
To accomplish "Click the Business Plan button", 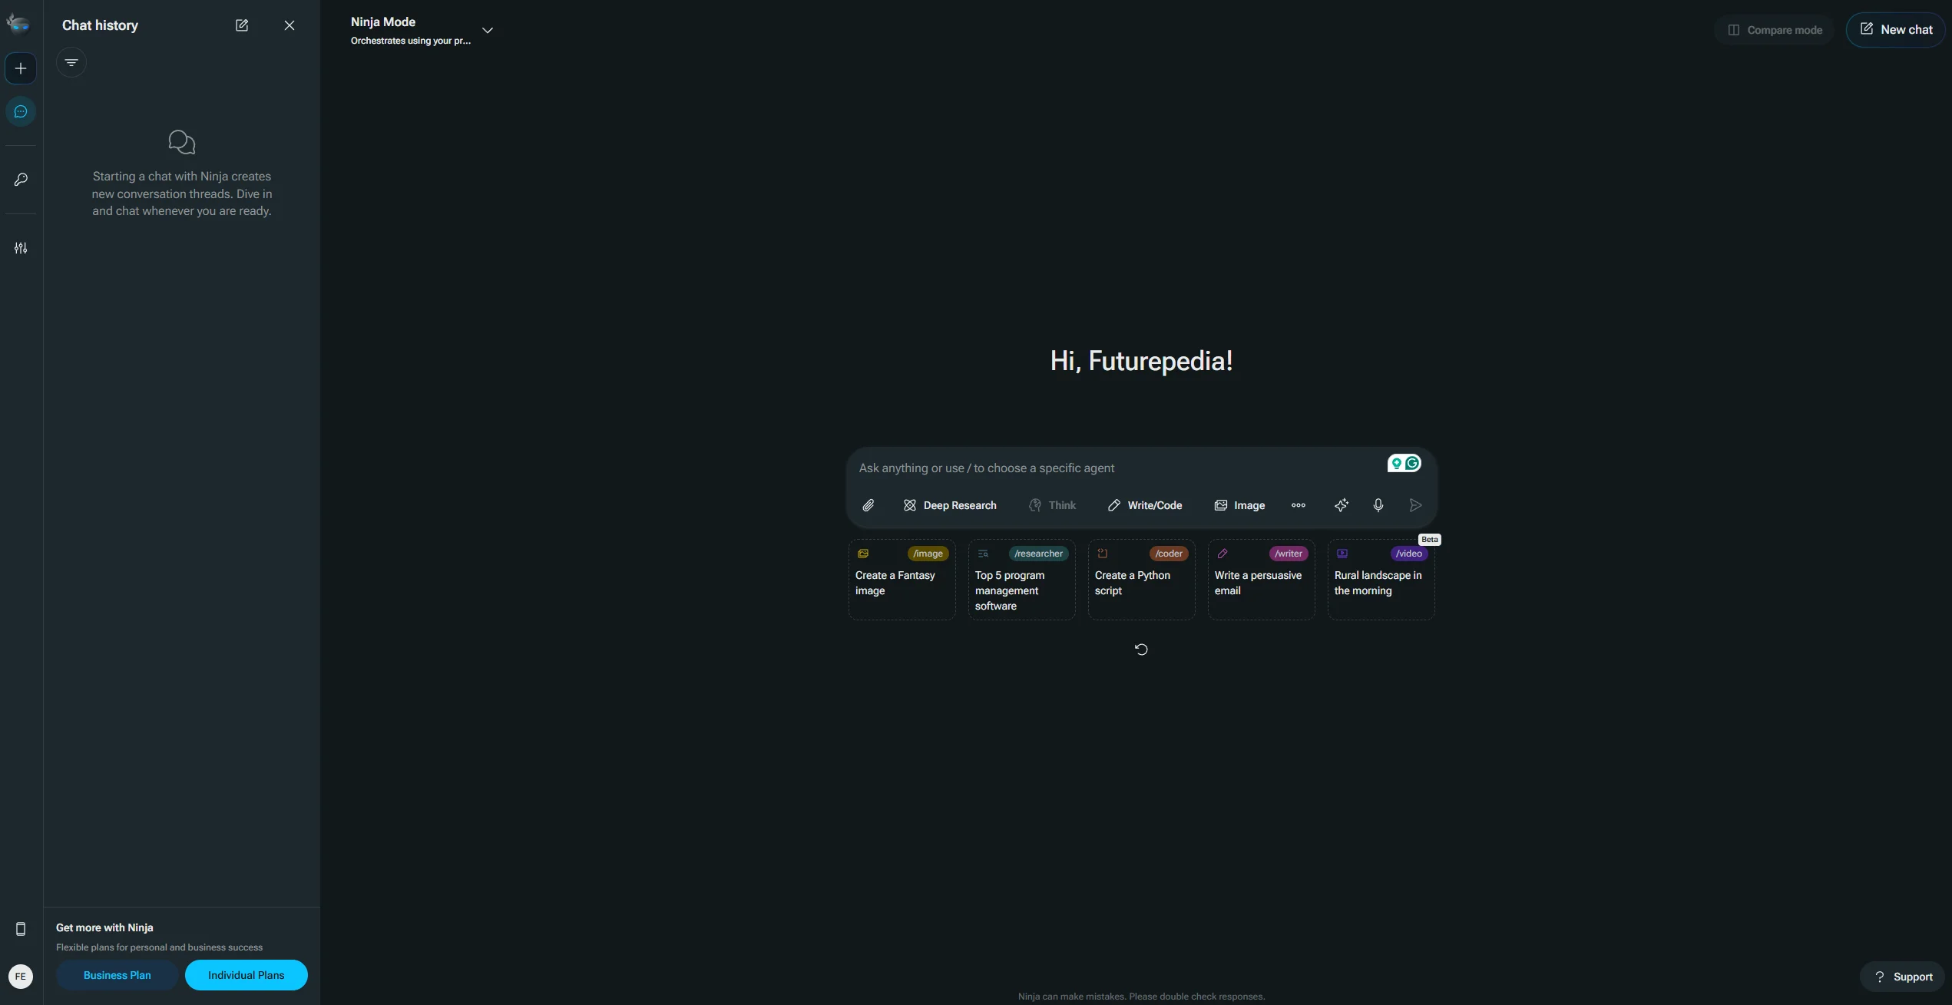I will click(117, 975).
